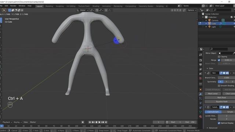
Task: Open Particles properties tab icon
Action: (200, 99)
